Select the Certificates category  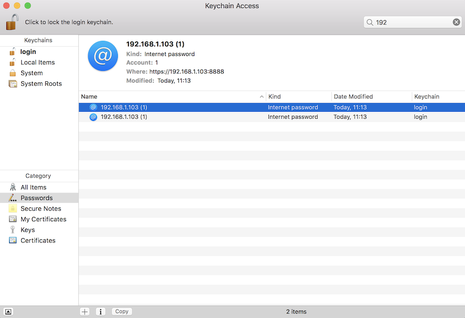click(x=39, y=241)
